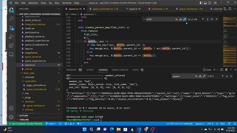Toggle whole word in terminal find

(200, 76)
